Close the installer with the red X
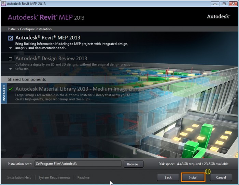This screenshot has height=185, width=239. 234,3
